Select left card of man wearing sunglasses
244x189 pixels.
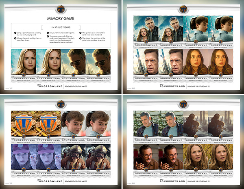(x=73, y=65)
